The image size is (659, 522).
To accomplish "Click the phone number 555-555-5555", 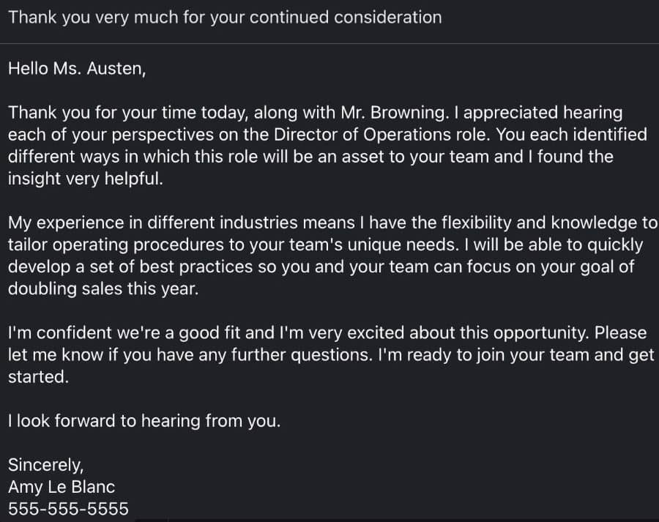I will pos(68,509).
